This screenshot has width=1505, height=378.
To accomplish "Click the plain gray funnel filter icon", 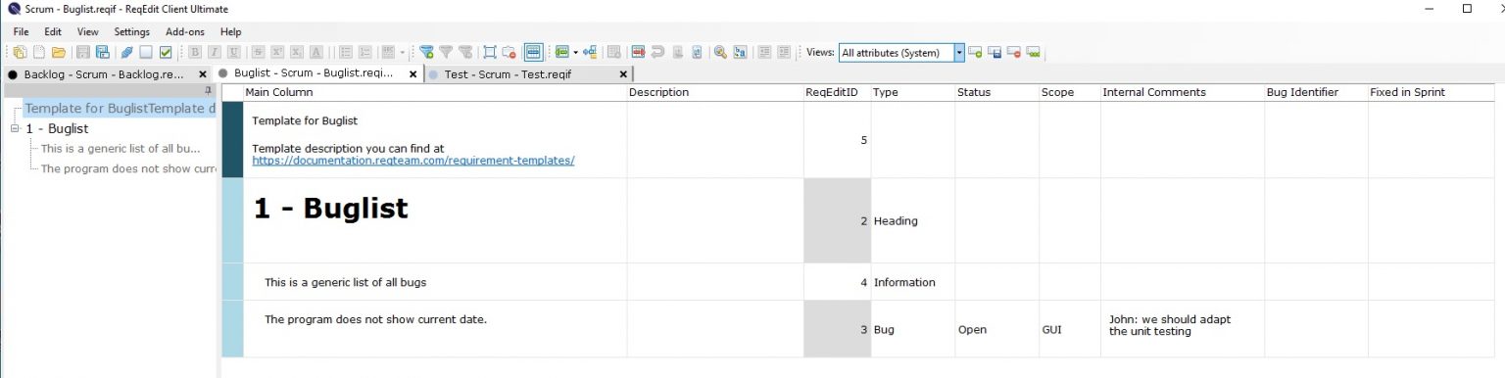I will pyautogui.click(x=446, y=53).
